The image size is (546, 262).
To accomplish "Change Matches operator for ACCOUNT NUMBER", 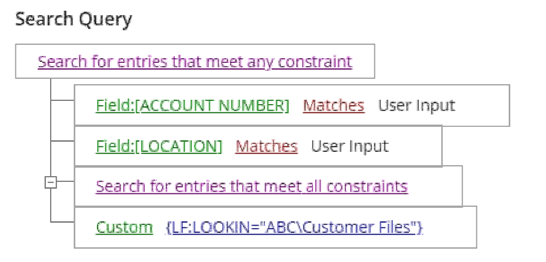I will 333,105.
